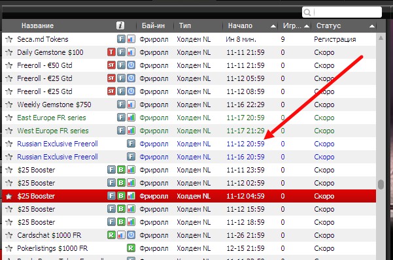Click green B icon in 11-11 23:59 Booster row

122,170
